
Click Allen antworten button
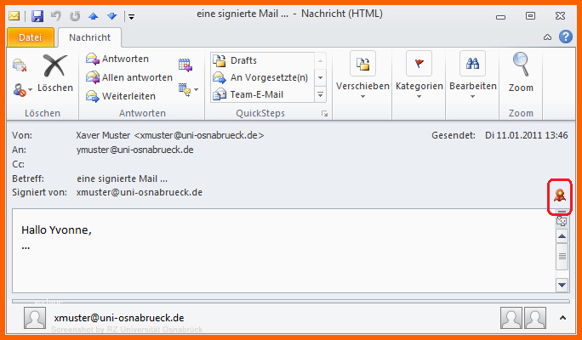pyautogui.click(x=129, y=77)
